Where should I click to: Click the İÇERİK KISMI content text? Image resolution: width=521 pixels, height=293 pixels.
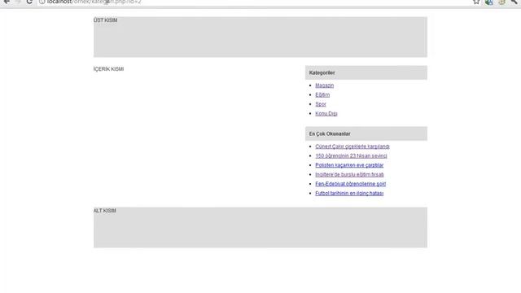tap(108, 68)
